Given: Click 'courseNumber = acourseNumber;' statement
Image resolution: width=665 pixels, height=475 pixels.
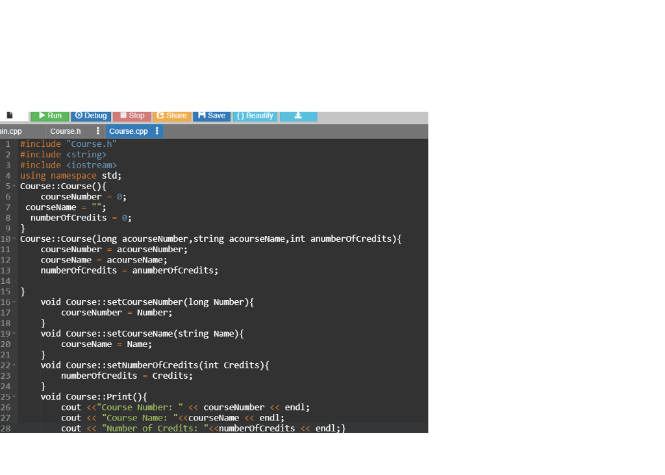Looking at the screenshot, I should tap(114, 249).
